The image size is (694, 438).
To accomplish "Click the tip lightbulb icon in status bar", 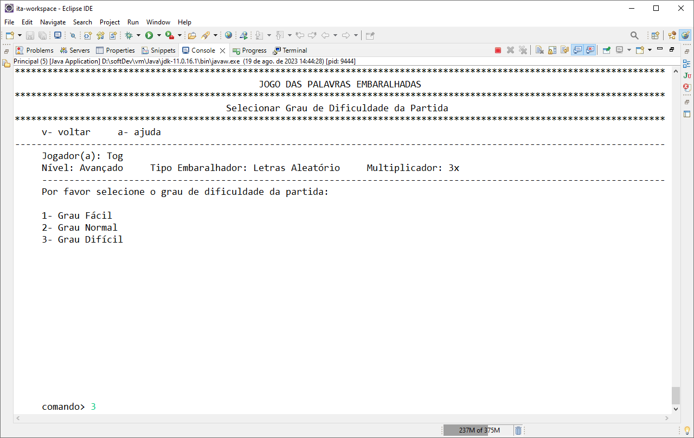I will 686,430.
